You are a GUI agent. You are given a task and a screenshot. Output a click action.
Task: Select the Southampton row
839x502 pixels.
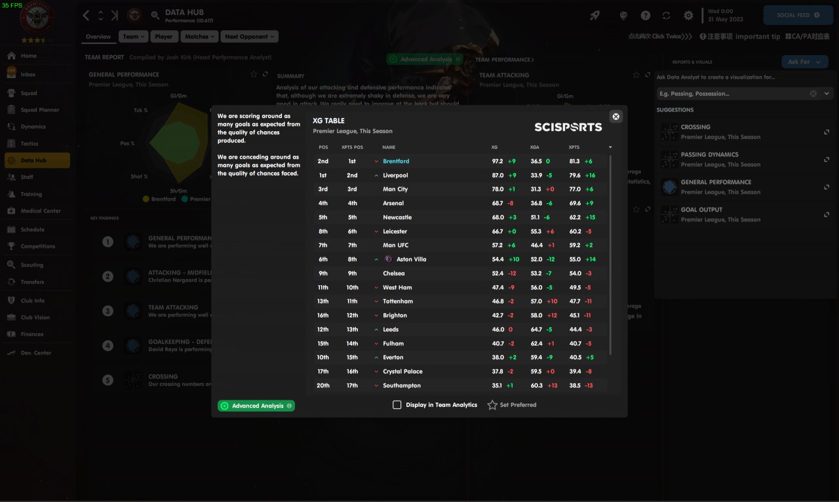[461, 385]
